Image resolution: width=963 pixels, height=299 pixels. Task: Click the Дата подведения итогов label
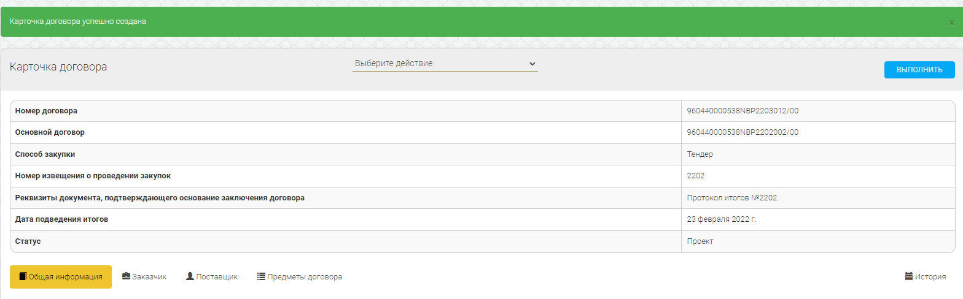tap(61, 219)
